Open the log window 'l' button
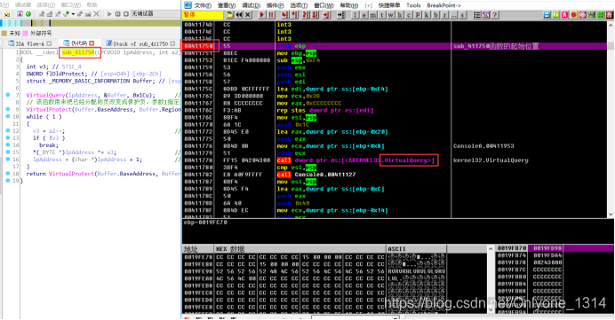The width and height of the screenshot is (615, 320). (355, 15)
